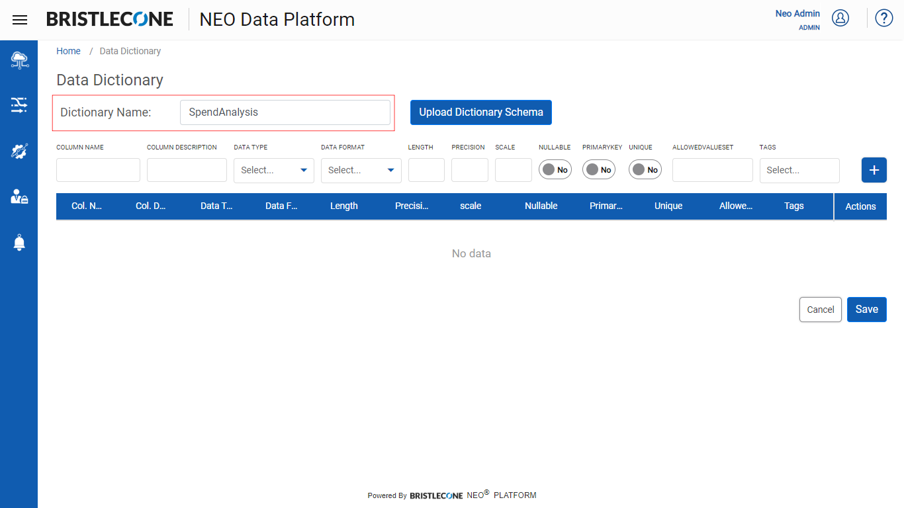Click the Col. D... table column header
The height and width of the screenshot is (508, 904).
(151, 206)
